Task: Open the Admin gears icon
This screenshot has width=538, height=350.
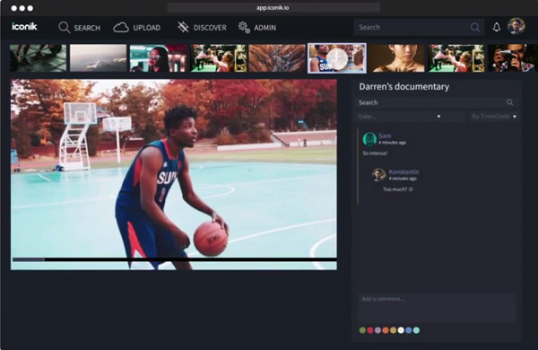Action: [244, 28]
